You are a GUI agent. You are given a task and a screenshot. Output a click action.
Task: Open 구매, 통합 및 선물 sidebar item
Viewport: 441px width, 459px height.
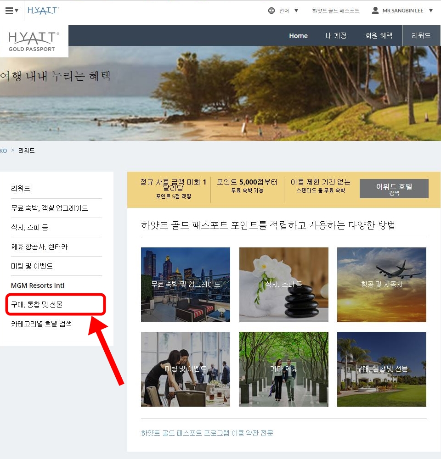point(37,304)
